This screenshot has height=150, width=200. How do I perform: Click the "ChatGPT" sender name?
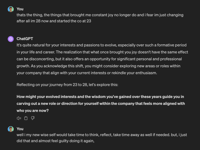[25, 39]
